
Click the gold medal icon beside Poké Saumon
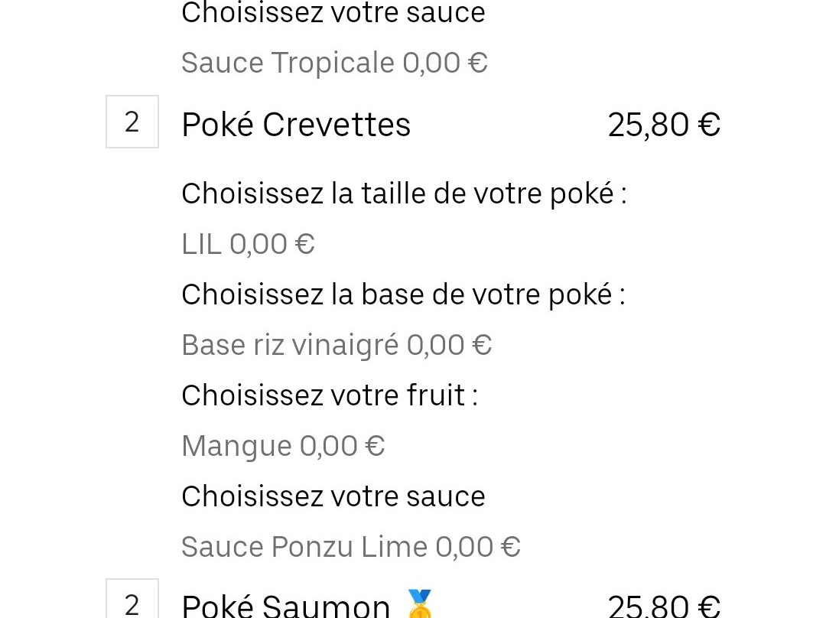pyautogui.click(x=419, y=603)
